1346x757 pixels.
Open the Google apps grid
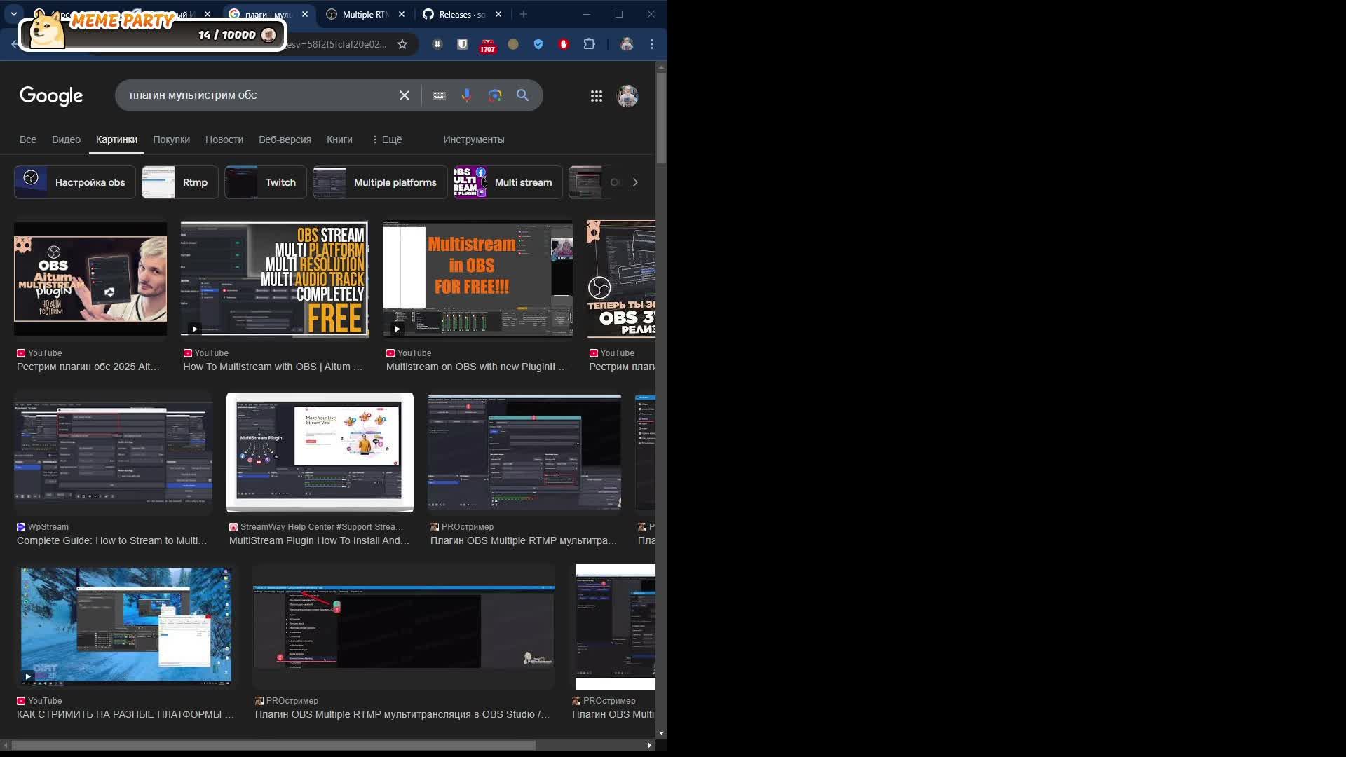[597, 96]
